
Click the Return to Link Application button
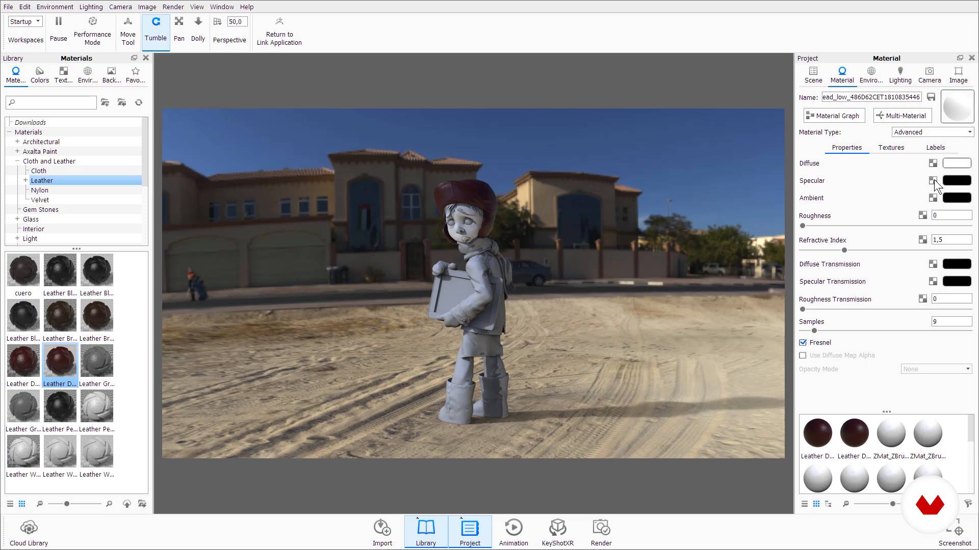(279, 30)
